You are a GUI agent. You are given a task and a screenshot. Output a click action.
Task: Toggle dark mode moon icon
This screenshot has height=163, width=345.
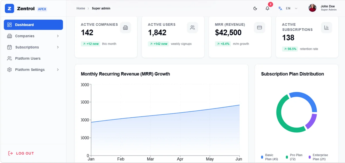(x=255, y=8)
